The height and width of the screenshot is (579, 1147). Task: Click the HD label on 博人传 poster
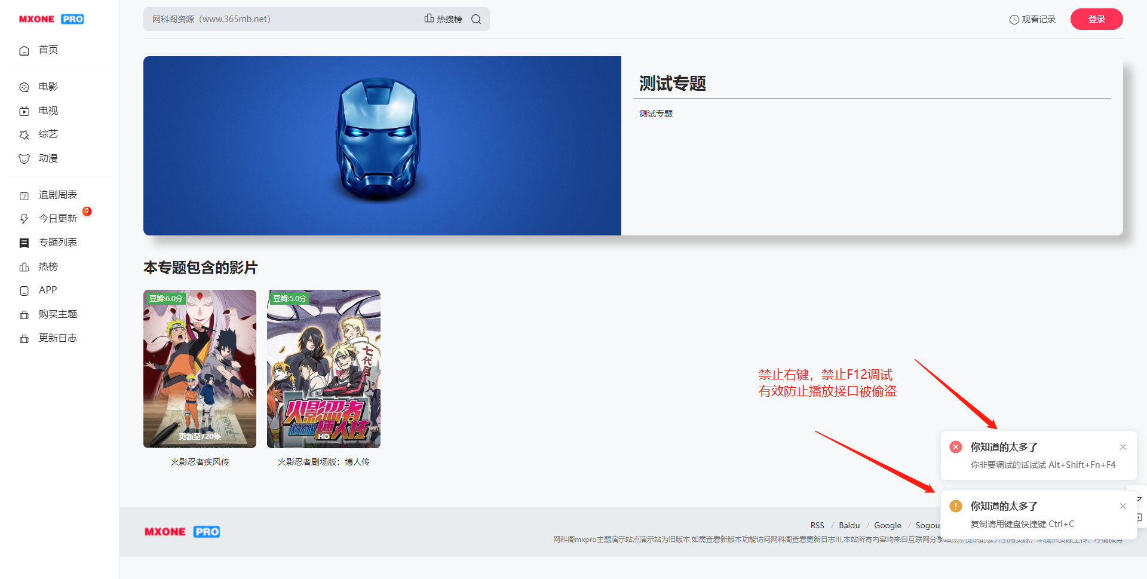coord(324,437)
